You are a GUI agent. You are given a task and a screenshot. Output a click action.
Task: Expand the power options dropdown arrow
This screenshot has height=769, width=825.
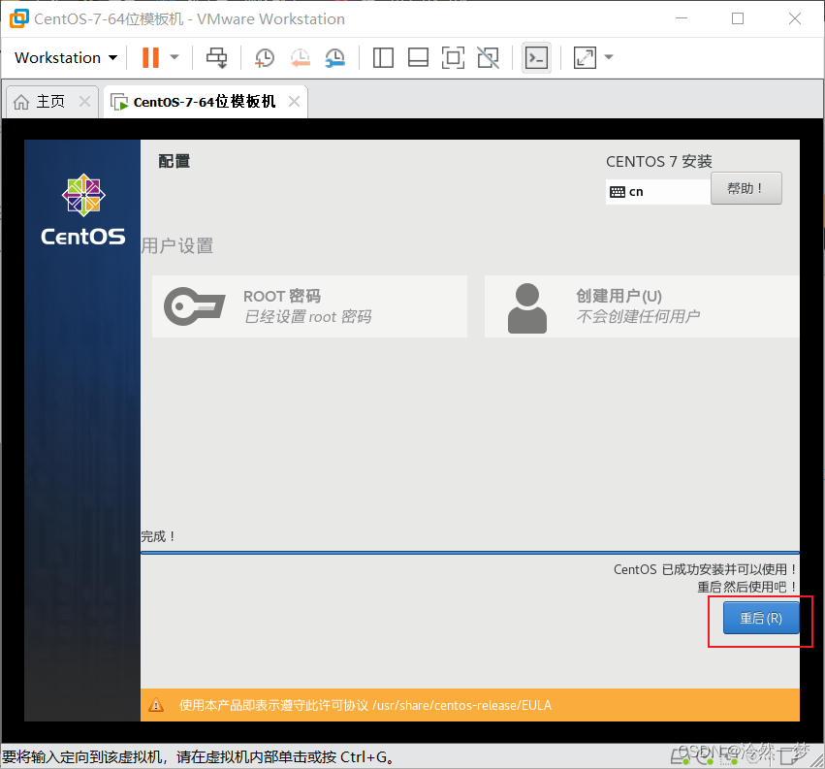point(175,57)
